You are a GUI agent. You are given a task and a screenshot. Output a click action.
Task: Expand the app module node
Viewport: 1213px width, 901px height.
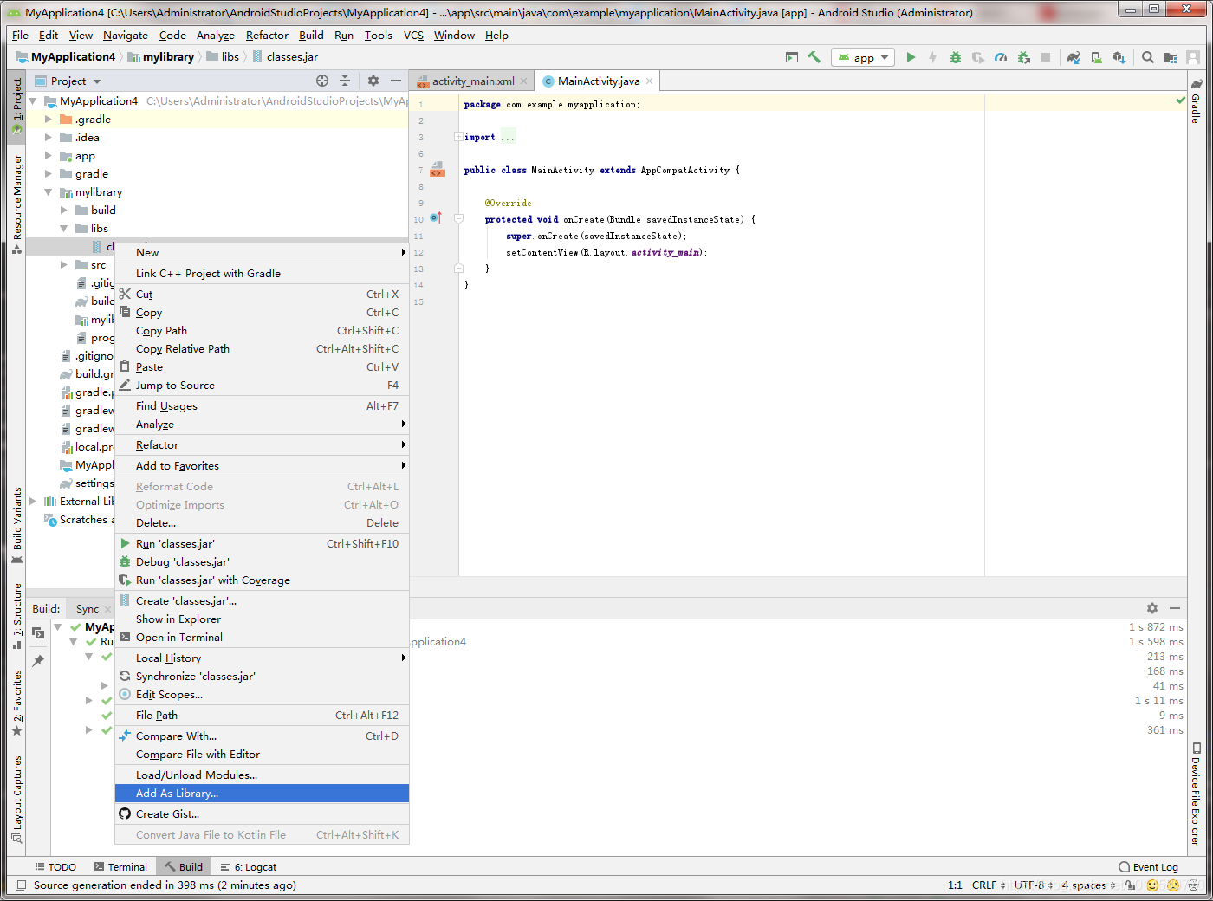point(49,156)
